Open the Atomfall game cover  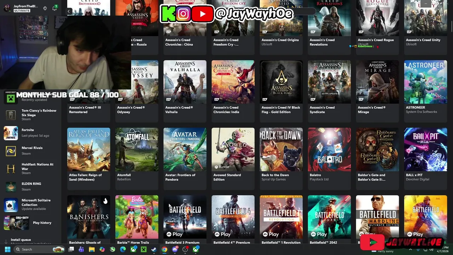137,149
